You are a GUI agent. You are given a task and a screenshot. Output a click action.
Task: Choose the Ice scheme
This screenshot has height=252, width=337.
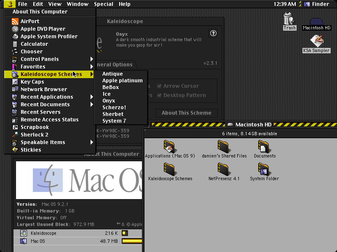coord(121,94)
